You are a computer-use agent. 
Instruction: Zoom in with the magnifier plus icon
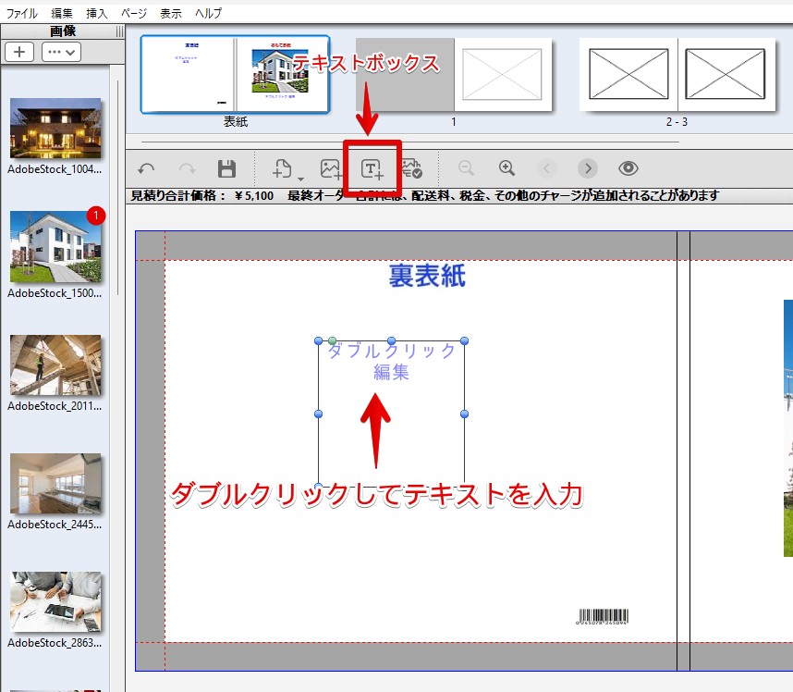[506, 168]
